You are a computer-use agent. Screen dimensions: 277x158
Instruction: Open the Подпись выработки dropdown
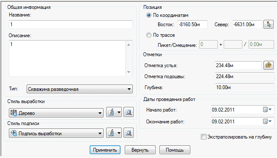click(x=56, y=133)
